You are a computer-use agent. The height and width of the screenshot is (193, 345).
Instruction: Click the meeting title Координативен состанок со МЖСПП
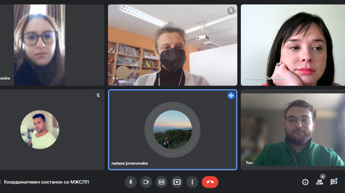(47, 182)
